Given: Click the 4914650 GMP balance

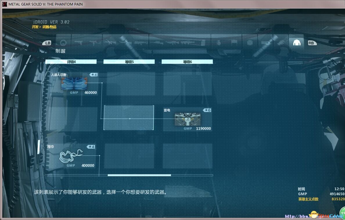Looking at the screenshot, I should pos(337,194).
